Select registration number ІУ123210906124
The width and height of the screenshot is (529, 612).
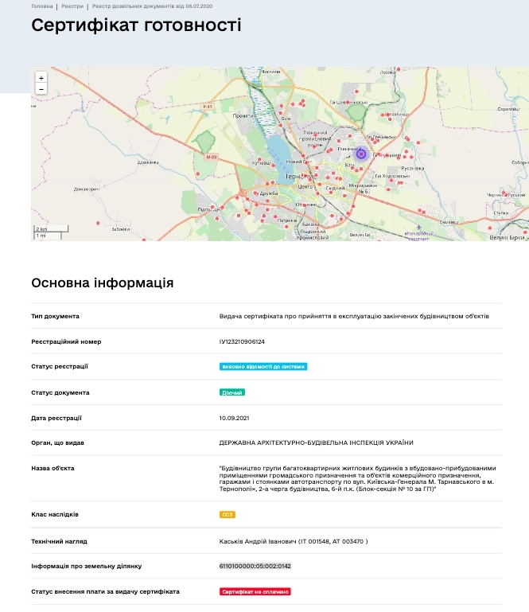coord(242,341)
